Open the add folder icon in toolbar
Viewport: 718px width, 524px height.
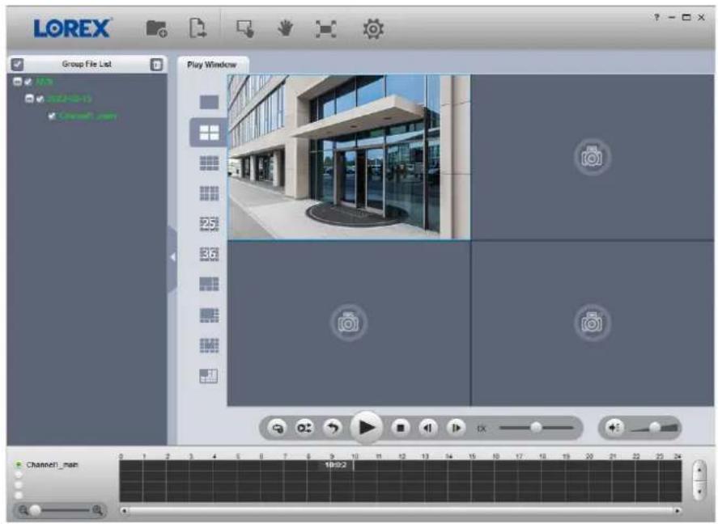point(156,28)
